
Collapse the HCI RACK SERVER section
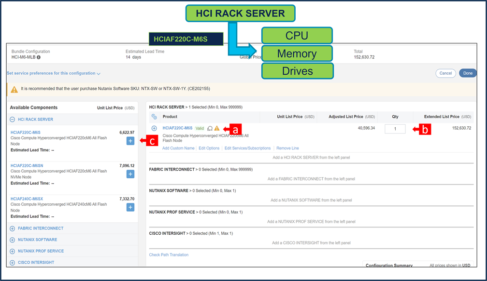pyautogui.click(x=13, y=119)
